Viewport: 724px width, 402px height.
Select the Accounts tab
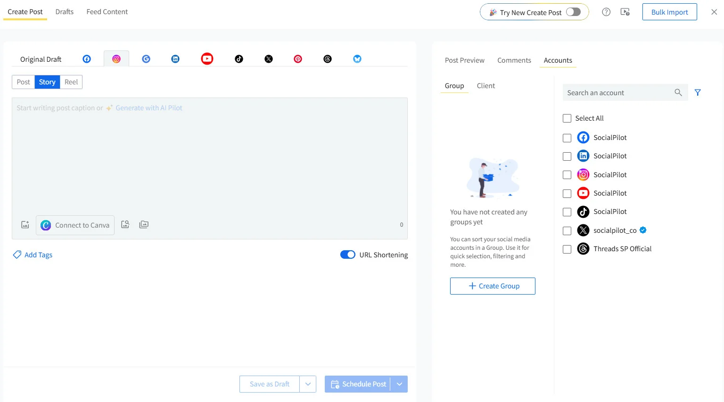558,60
